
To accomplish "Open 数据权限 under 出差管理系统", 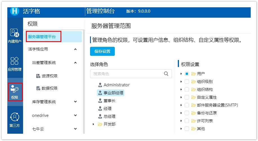I will point(49,88).
